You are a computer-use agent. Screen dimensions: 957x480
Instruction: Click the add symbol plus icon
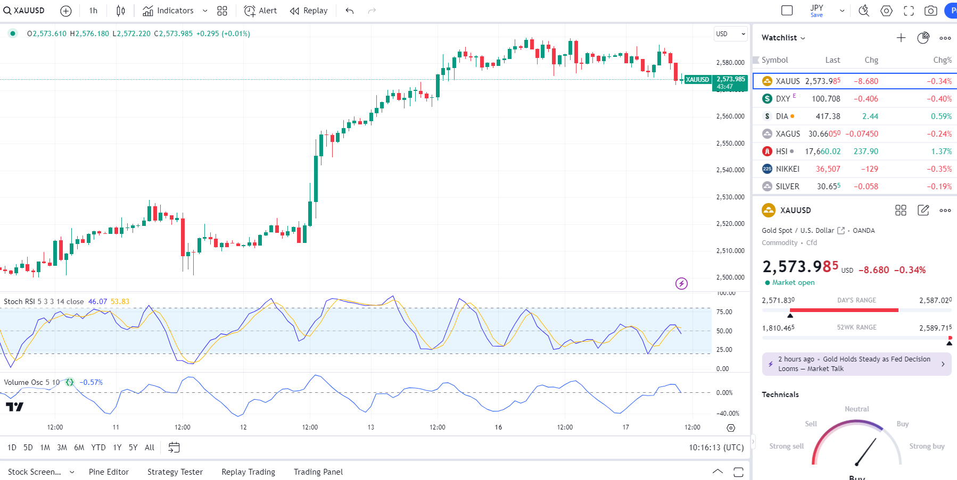[x=66, y=11]
